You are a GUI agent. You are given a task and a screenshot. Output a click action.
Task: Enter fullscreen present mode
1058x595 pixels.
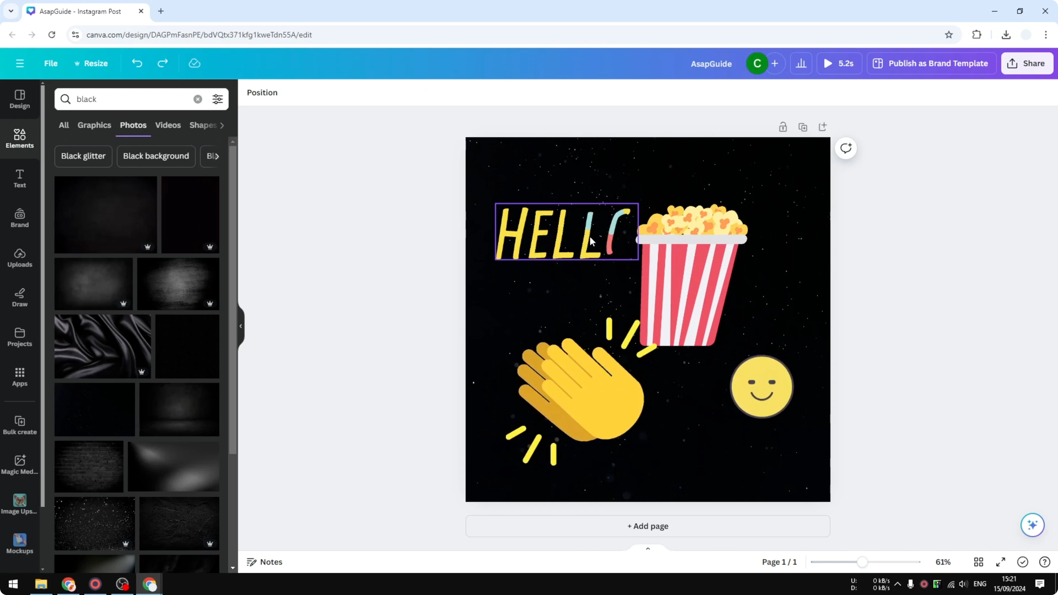click(1000, 562)
